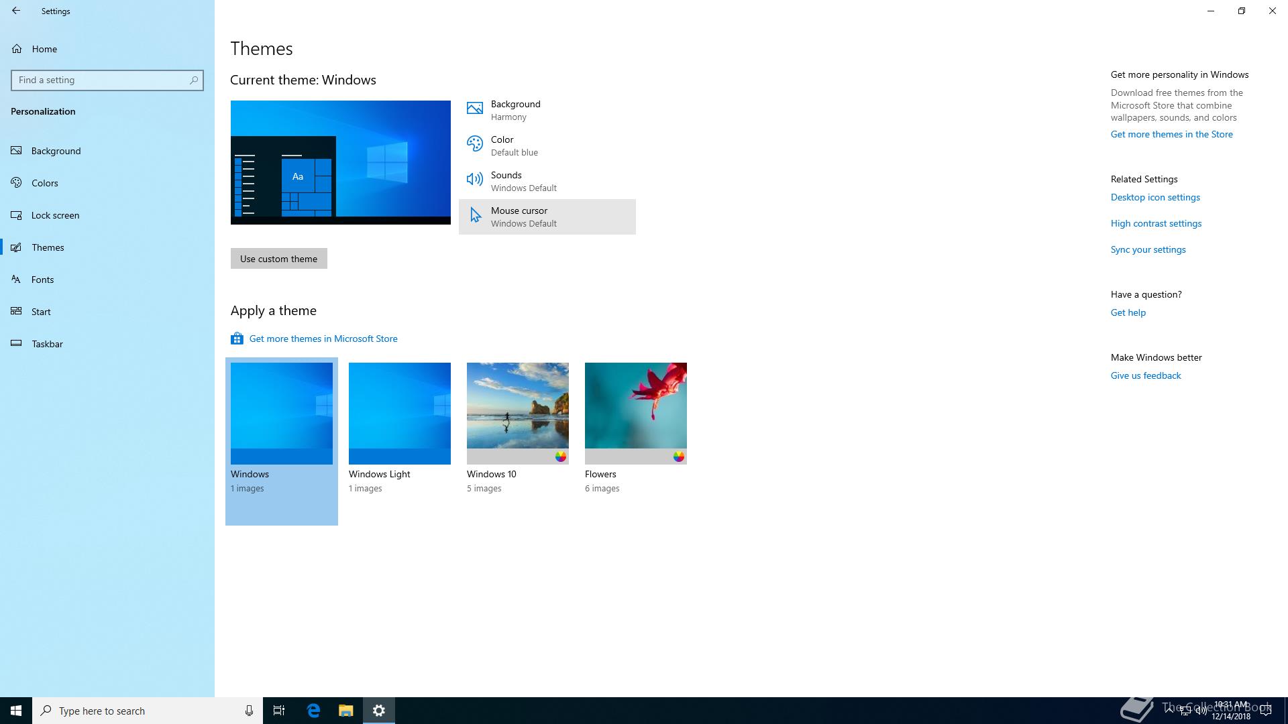This screenshot has height=724, width=1288.
Task: Go back using the Settings back arrow
Action: point(16,11)
